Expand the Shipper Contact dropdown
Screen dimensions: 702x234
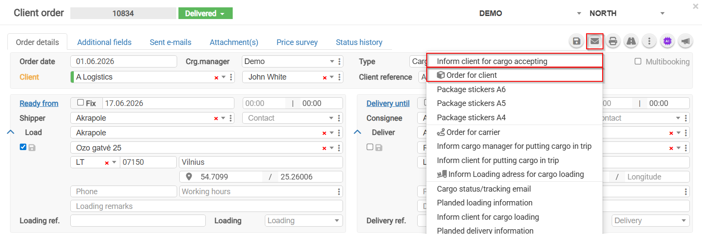click(x=331, y=118)
